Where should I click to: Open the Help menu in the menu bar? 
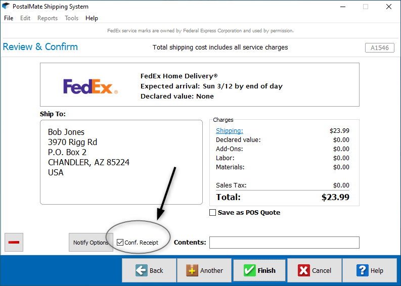(92, 18)
